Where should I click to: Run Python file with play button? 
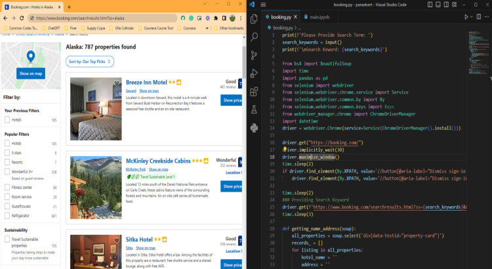(x=466, y=17)
